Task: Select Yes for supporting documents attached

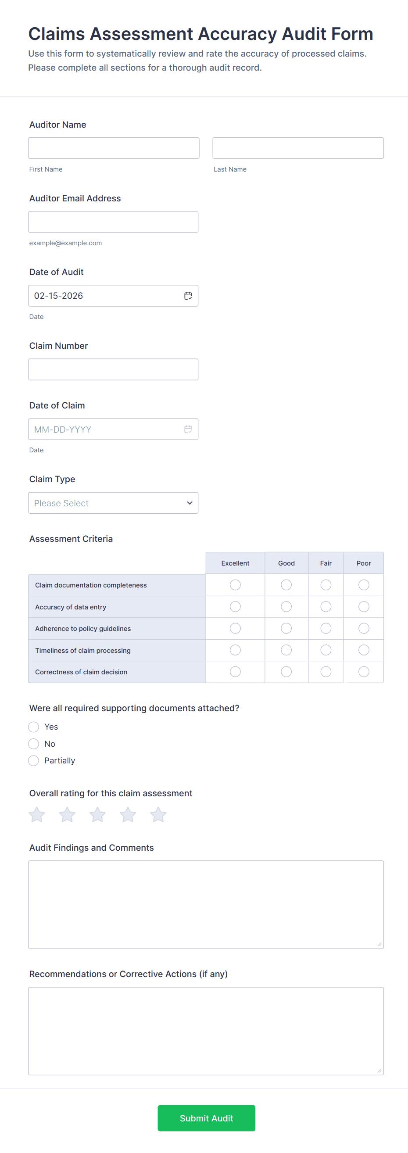Action: pyautogui.click(x=33, y=727)
